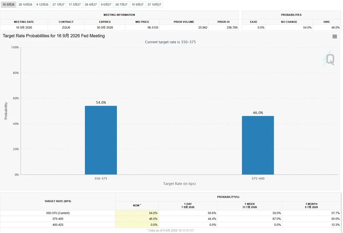Click the 37.7% one-month value

point(336,213)
